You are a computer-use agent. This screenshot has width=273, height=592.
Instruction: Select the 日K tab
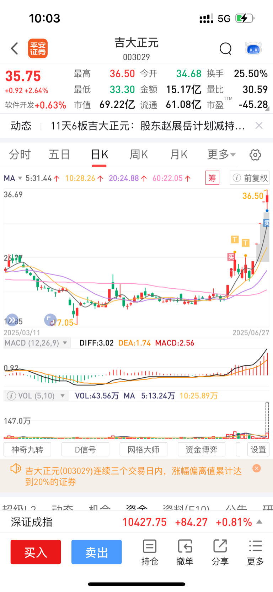(99, 155)
